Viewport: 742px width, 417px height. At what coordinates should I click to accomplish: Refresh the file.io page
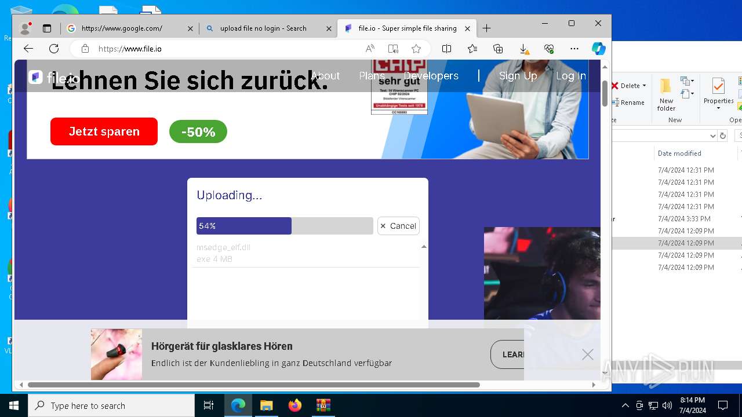coord(54,49)
